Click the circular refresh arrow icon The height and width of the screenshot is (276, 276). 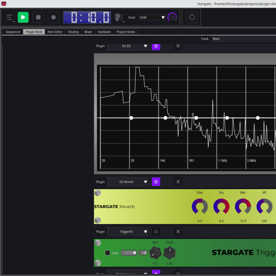pos(192,17)
